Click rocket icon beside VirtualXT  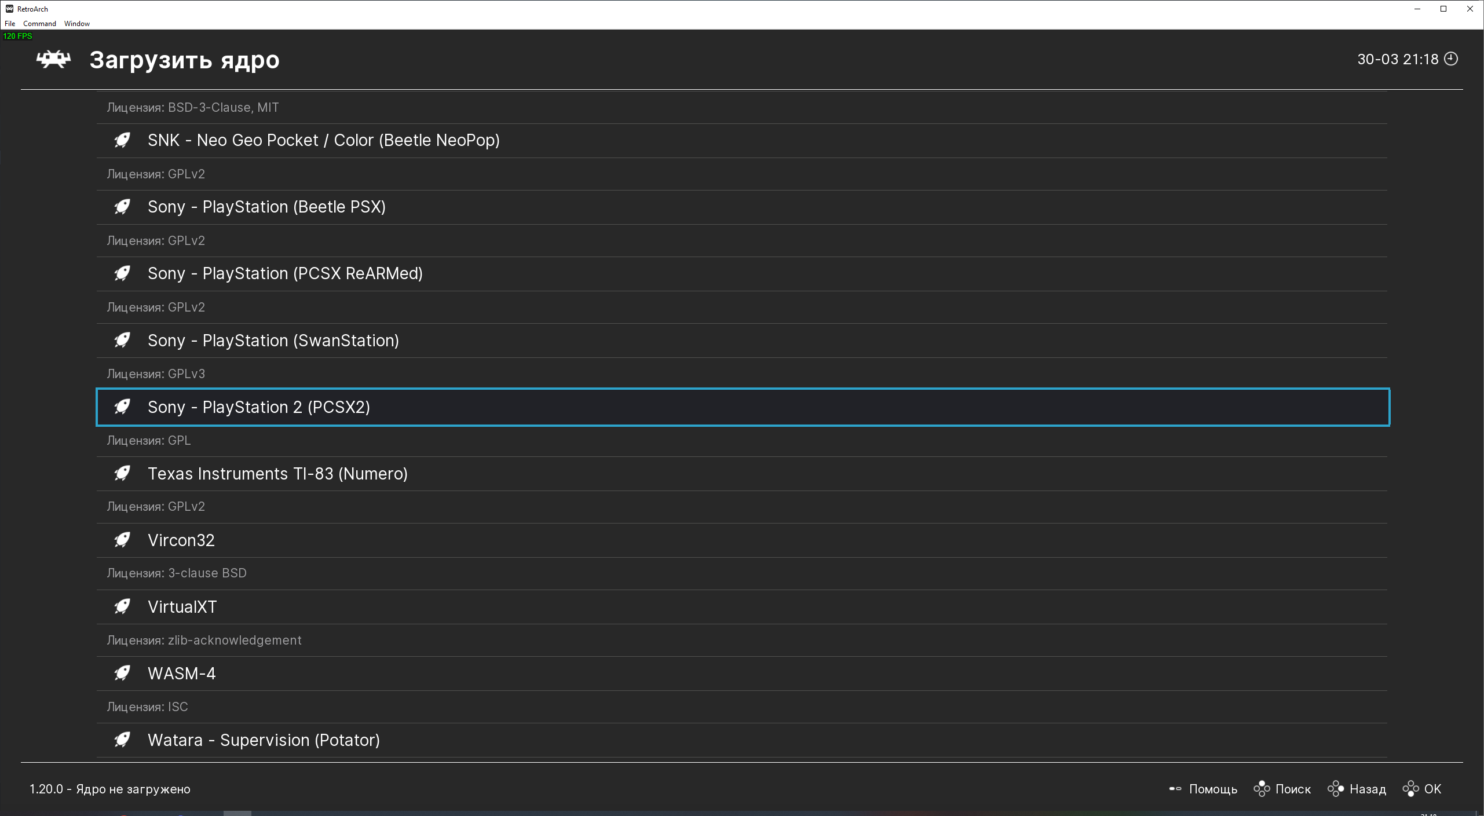click(x=122, y=607)
